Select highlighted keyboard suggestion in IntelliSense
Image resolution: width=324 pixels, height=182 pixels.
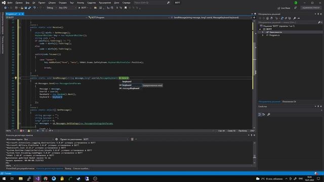131,85
